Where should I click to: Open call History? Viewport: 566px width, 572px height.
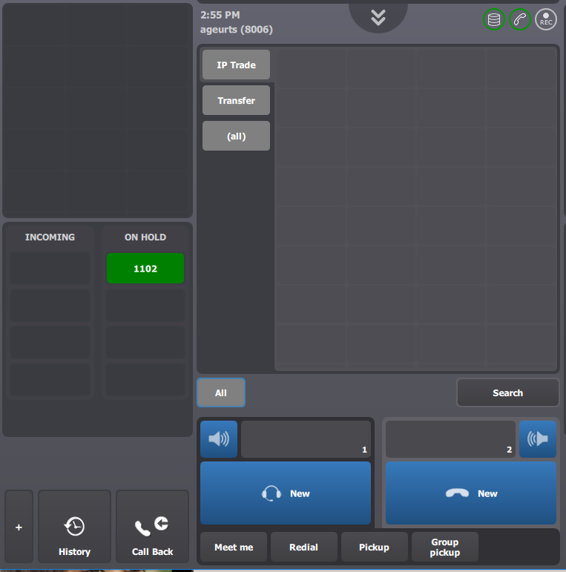[74, 527]
